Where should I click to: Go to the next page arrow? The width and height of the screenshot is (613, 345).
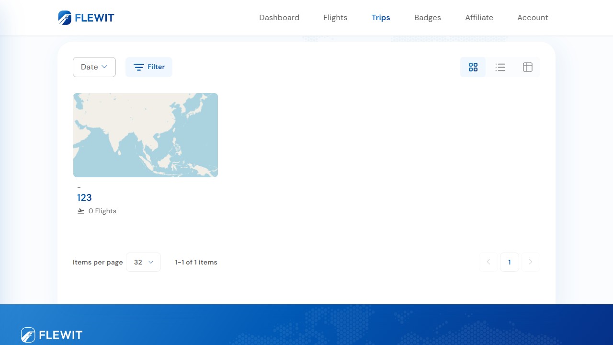531,262
